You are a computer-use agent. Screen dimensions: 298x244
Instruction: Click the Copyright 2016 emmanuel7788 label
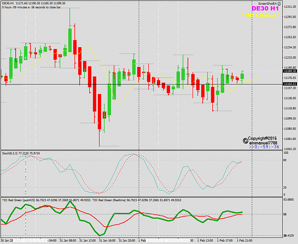coord(263,141)
